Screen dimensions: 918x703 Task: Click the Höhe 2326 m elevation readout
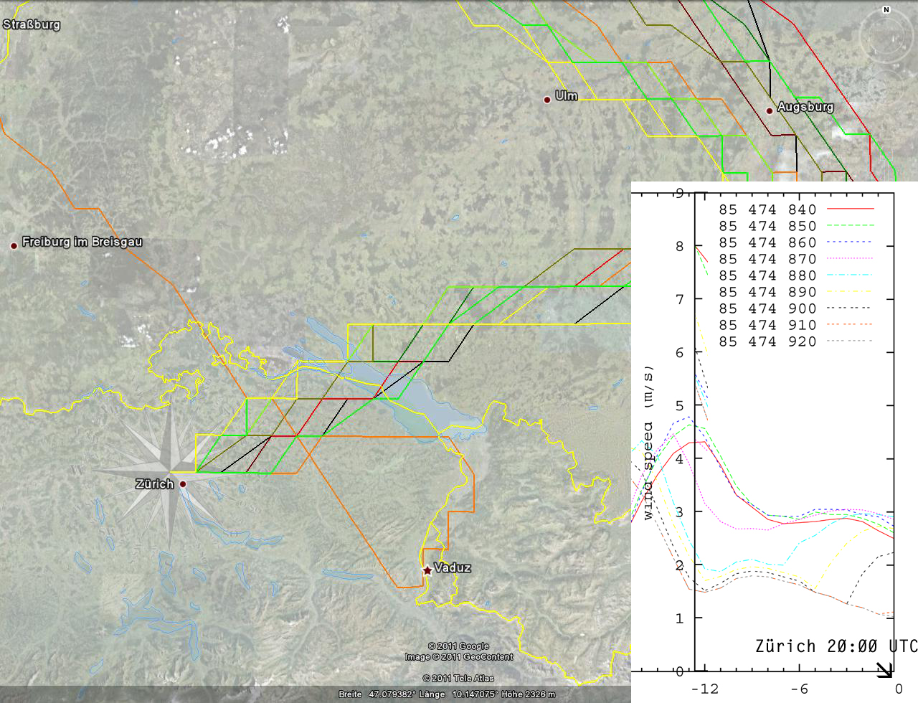pyautogui.click(x=528, y=694)
